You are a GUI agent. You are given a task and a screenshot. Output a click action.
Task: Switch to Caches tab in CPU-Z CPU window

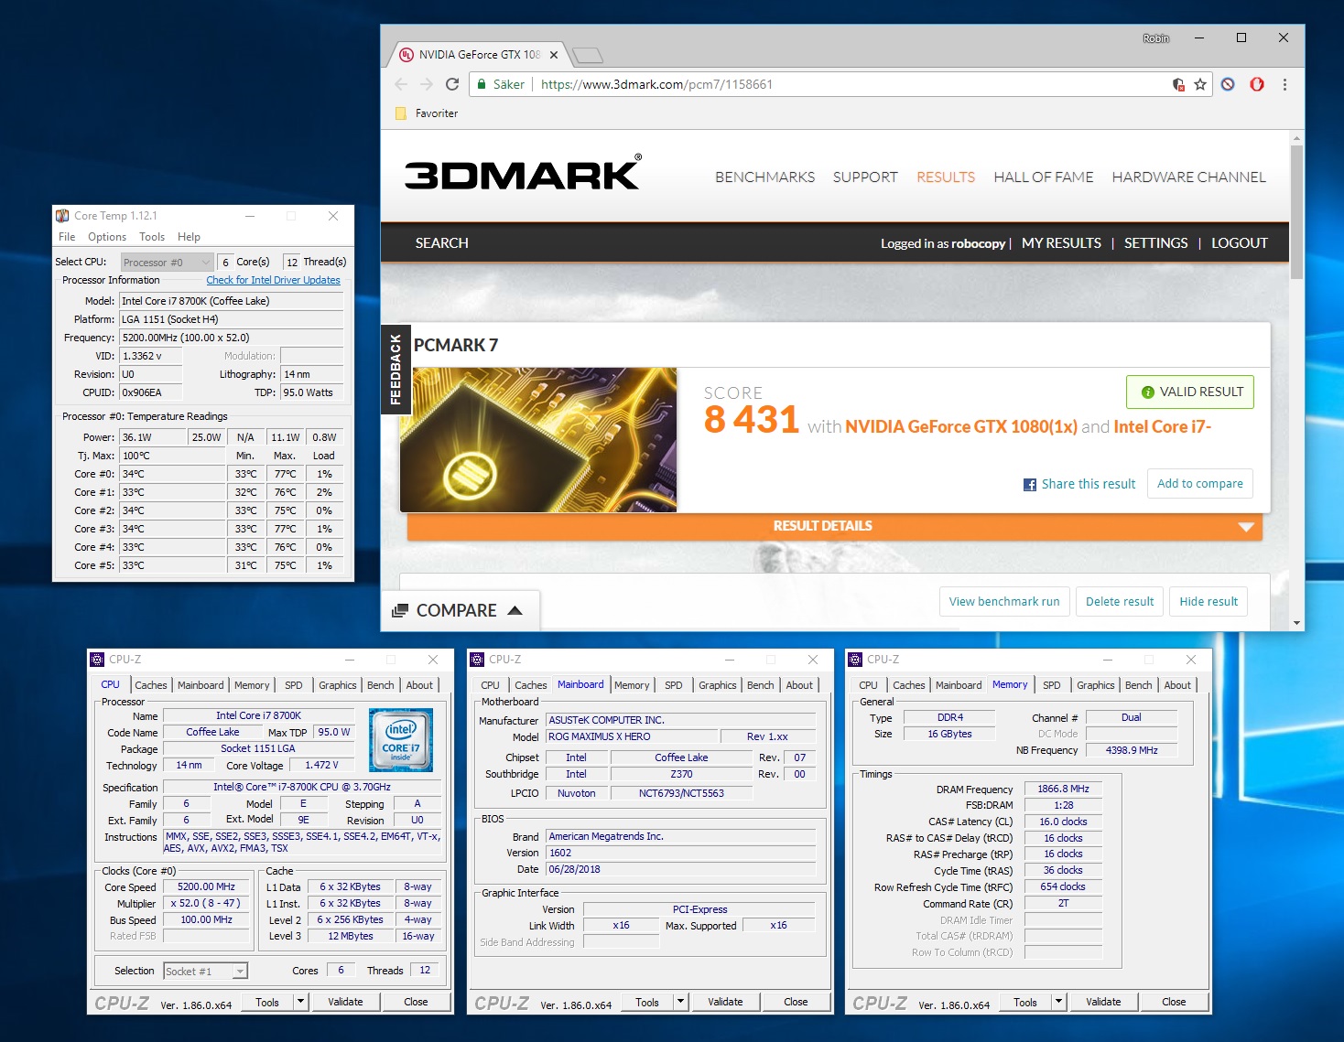pos(151,685)
